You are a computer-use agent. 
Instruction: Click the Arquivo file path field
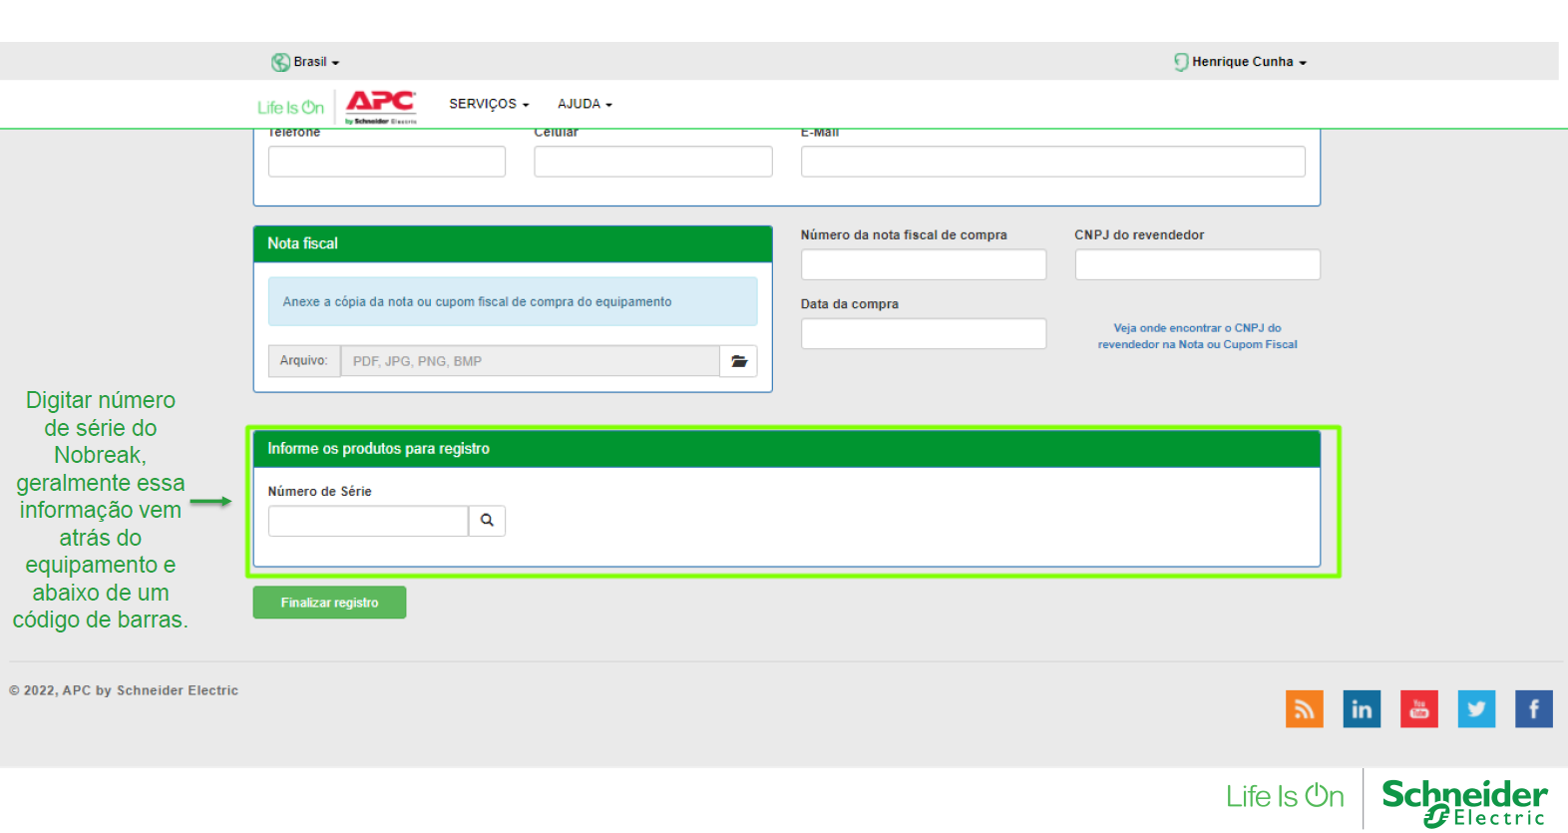point(530,361)
